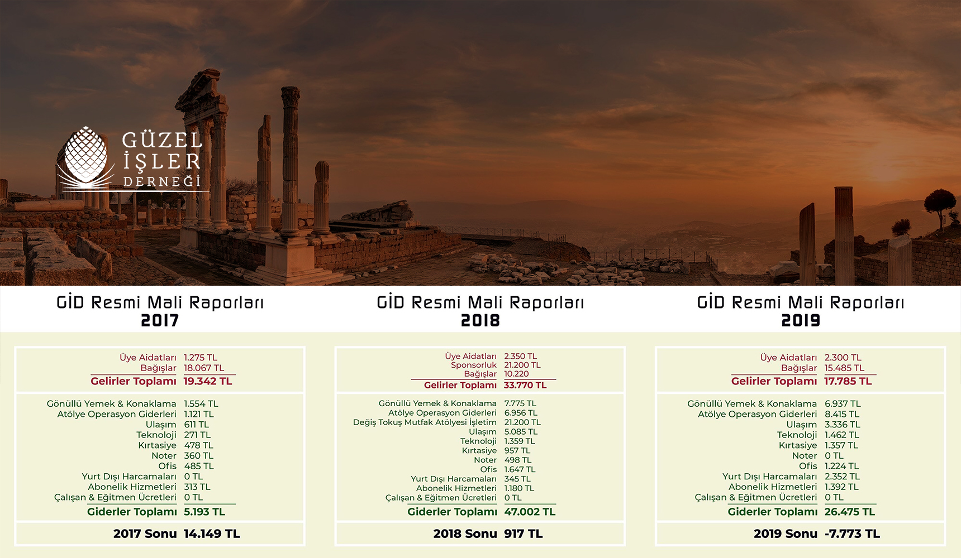Click the '2018 Sonu' label
961x558 pixels.
coord(465,534)
